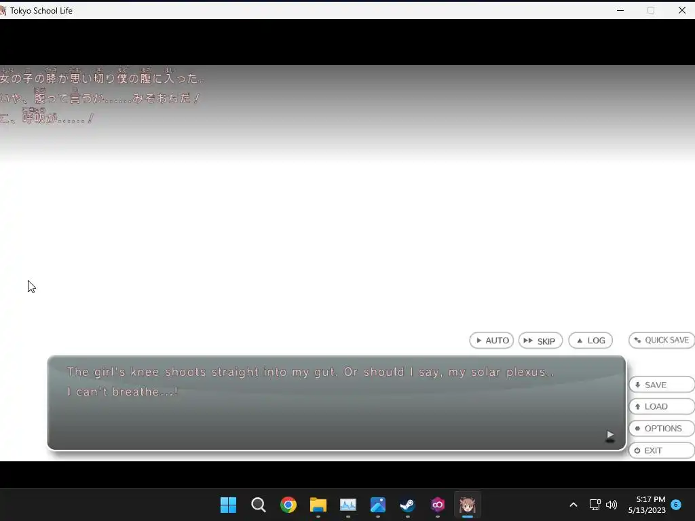Image resolution: width=695 pixels, height=521 pixels.
Task: Click the Japanese line 呼吸が……！
Action: point(47,117)
